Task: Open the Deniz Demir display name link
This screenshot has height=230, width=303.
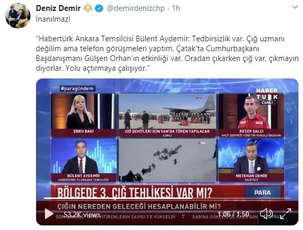Action: click(58, 8)
